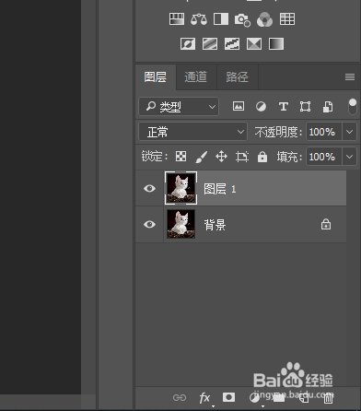The width and height of the screenshot is (361, 411).
Task: Click the link layers icon
Action: point(180,398)
